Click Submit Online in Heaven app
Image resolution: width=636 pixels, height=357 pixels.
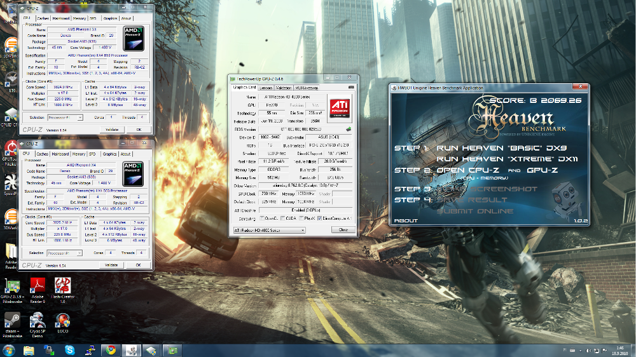pyautogui.click(x=475, y=211)
